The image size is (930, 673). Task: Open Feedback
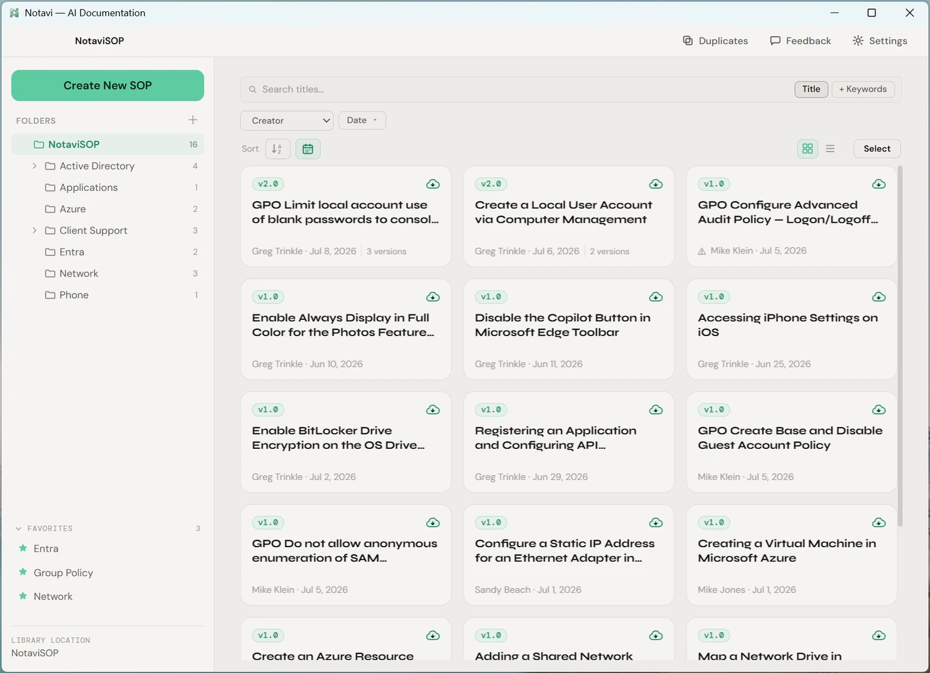tap(800, 41)
